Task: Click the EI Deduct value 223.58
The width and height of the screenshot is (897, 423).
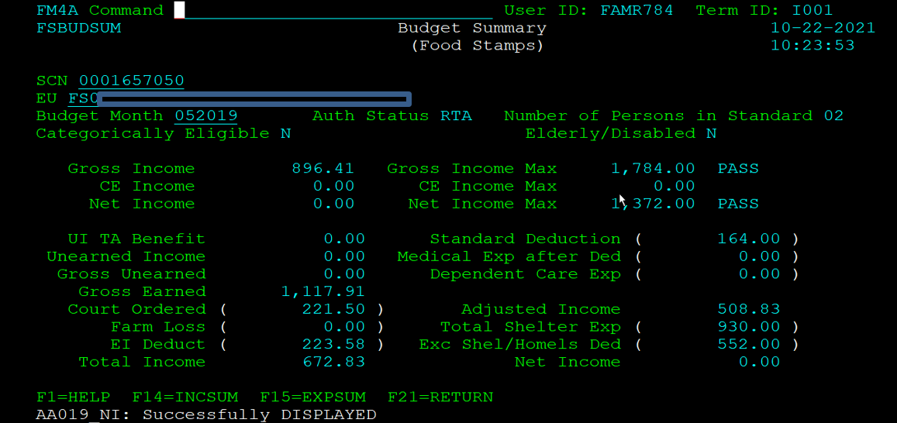Action: click(333, 345)
